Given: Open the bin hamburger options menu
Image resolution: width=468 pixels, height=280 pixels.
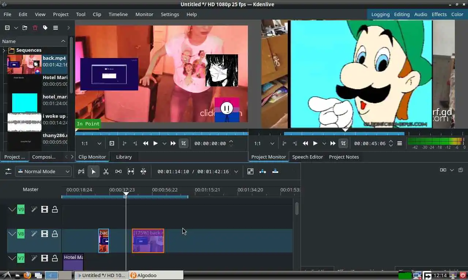Looking at the screenshot, I should point(56,28).
